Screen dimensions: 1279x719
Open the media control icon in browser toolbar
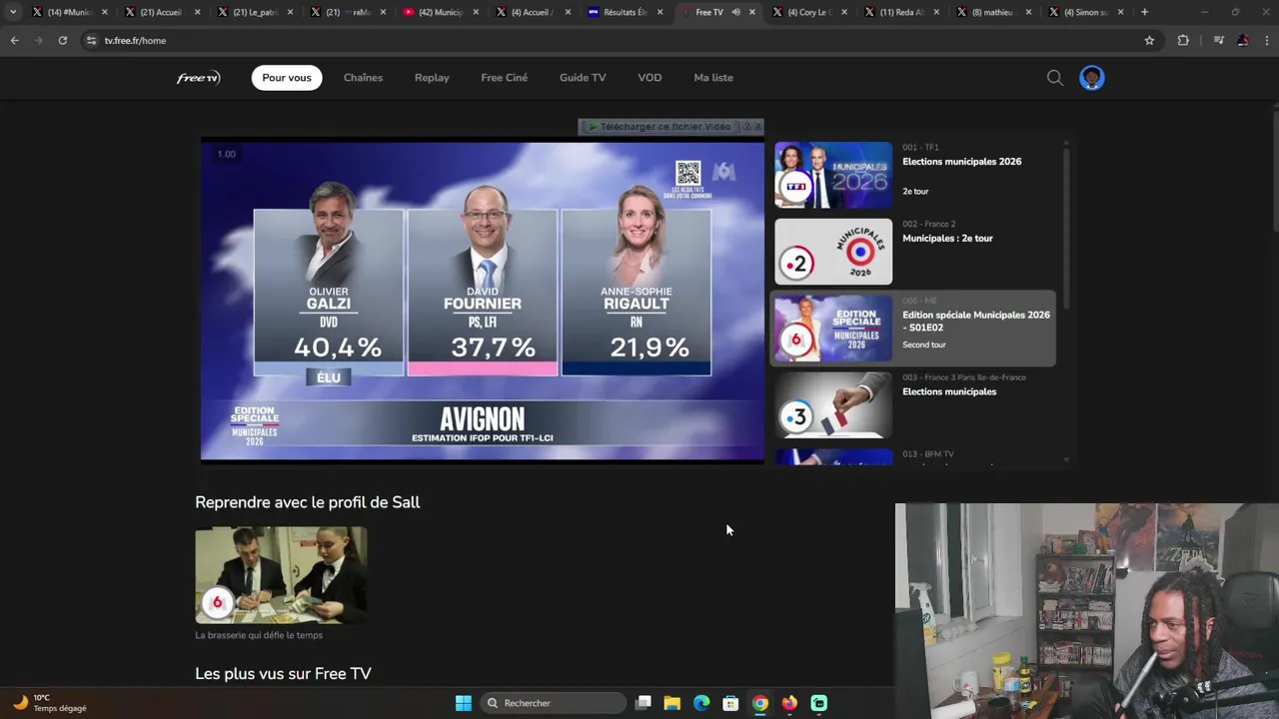point(1218,40)
